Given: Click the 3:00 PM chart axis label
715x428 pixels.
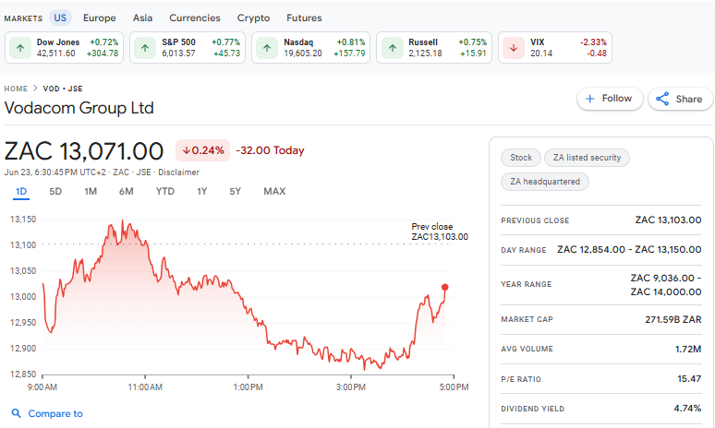Looking at the screenshot, I should coord(351,387).
